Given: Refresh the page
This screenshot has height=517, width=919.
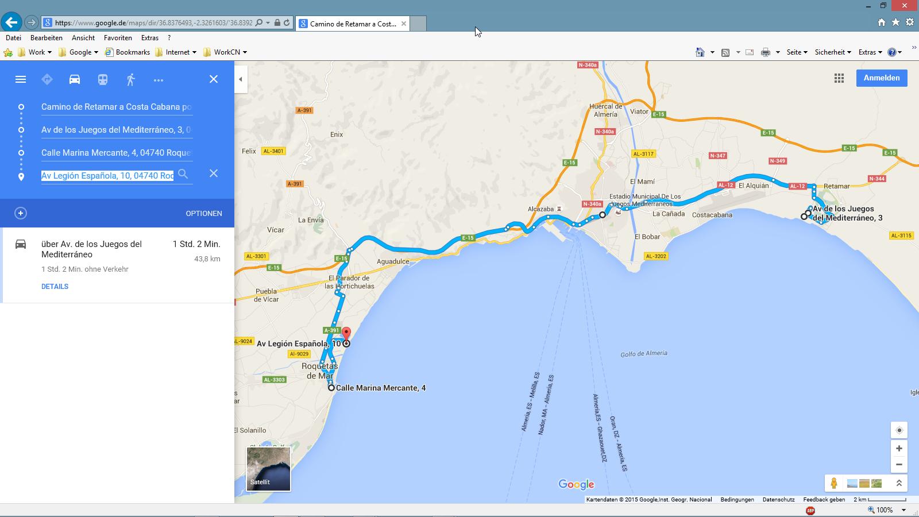Looking at the screenshot, I should click(x=287, y=23).
